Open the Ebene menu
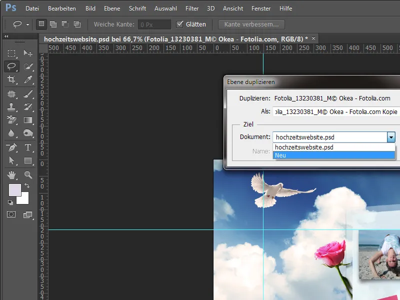This screenshot has width=400, height=300. point(112,8)
